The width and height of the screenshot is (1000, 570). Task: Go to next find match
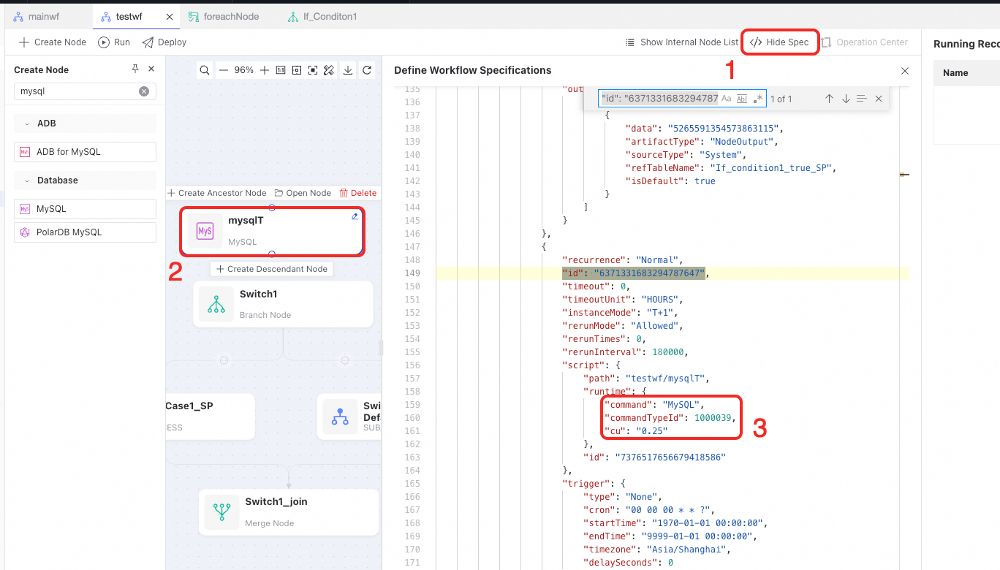point(846,99)
